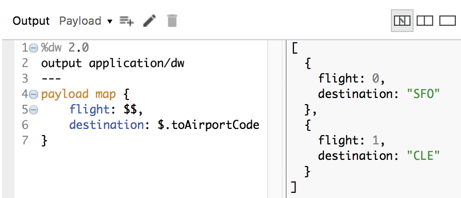
Task: Click the add new target icon
Action: (127, 21)
